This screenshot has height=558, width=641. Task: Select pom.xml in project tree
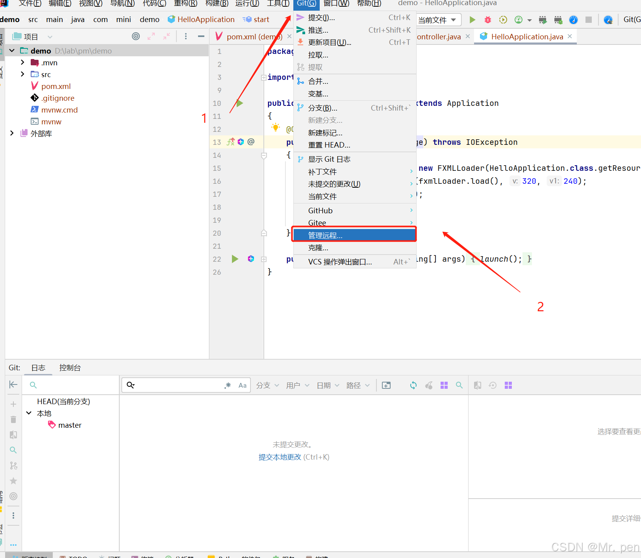(56, 86)
